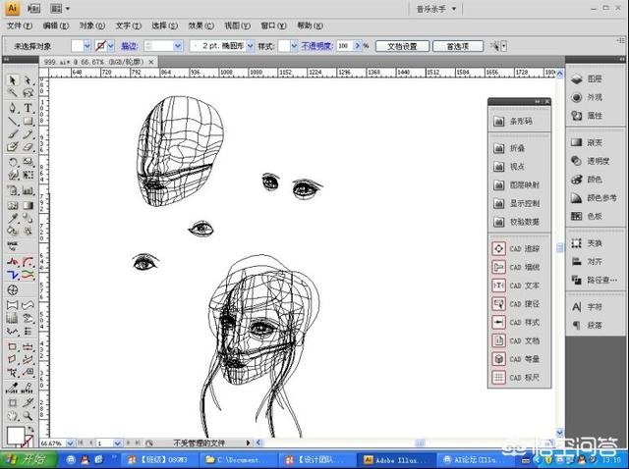Open the Gradient (渐变) panel

(x=588, y=142)
